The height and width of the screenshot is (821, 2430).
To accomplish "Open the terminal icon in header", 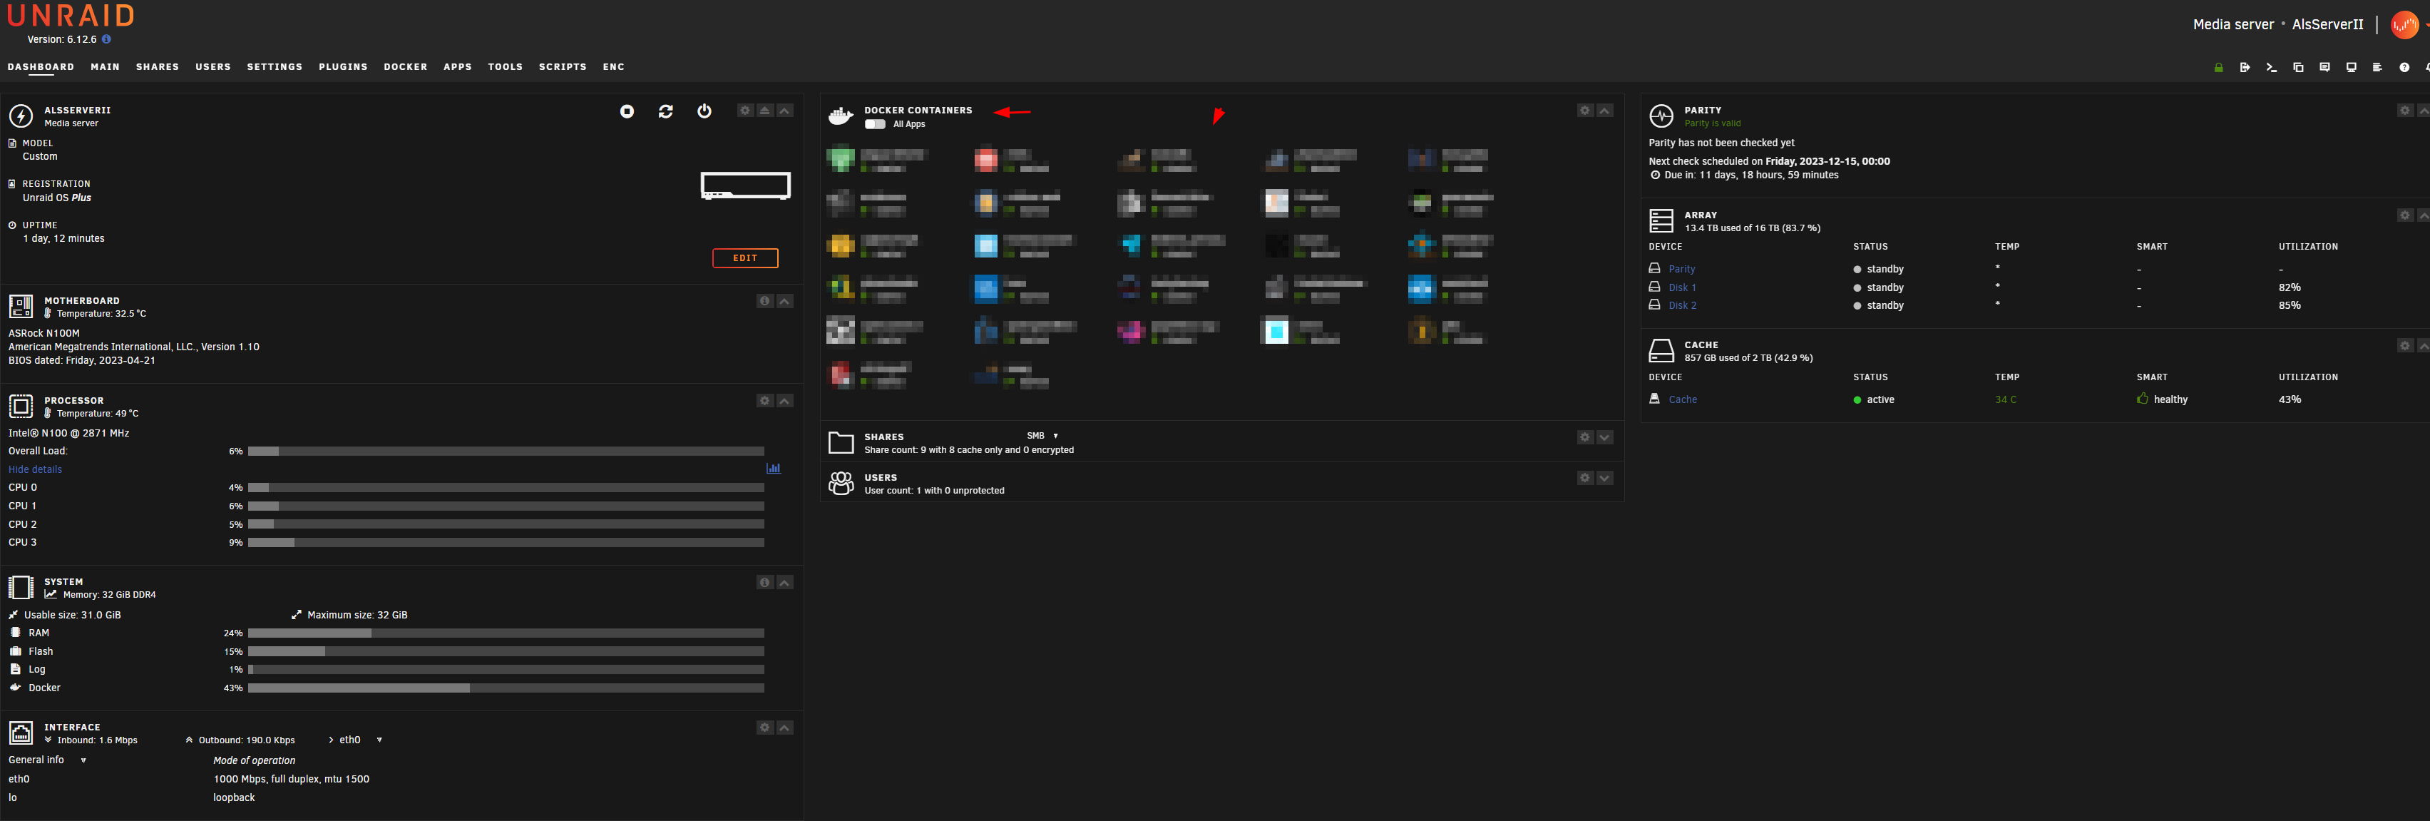I will [2270, 67].
